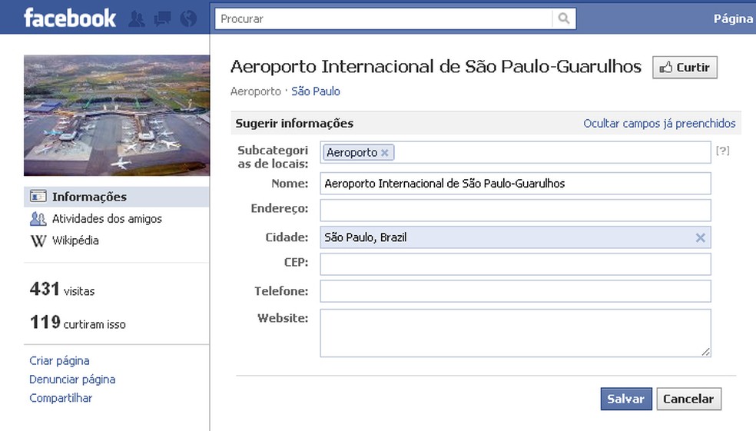Open the notifications globe icon
Screen dimensions: 756x431
pyautogui.click(x=188, y=18)
